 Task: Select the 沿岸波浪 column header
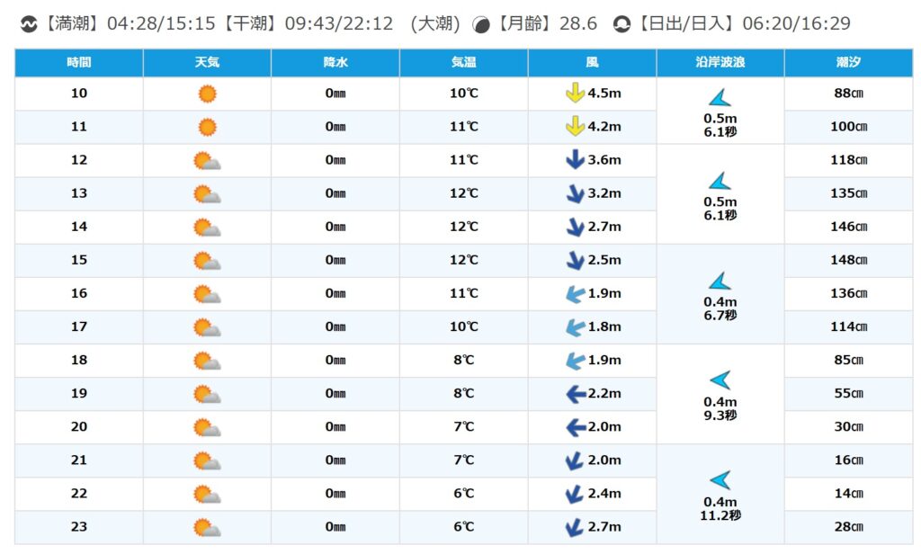pos(720,63)
